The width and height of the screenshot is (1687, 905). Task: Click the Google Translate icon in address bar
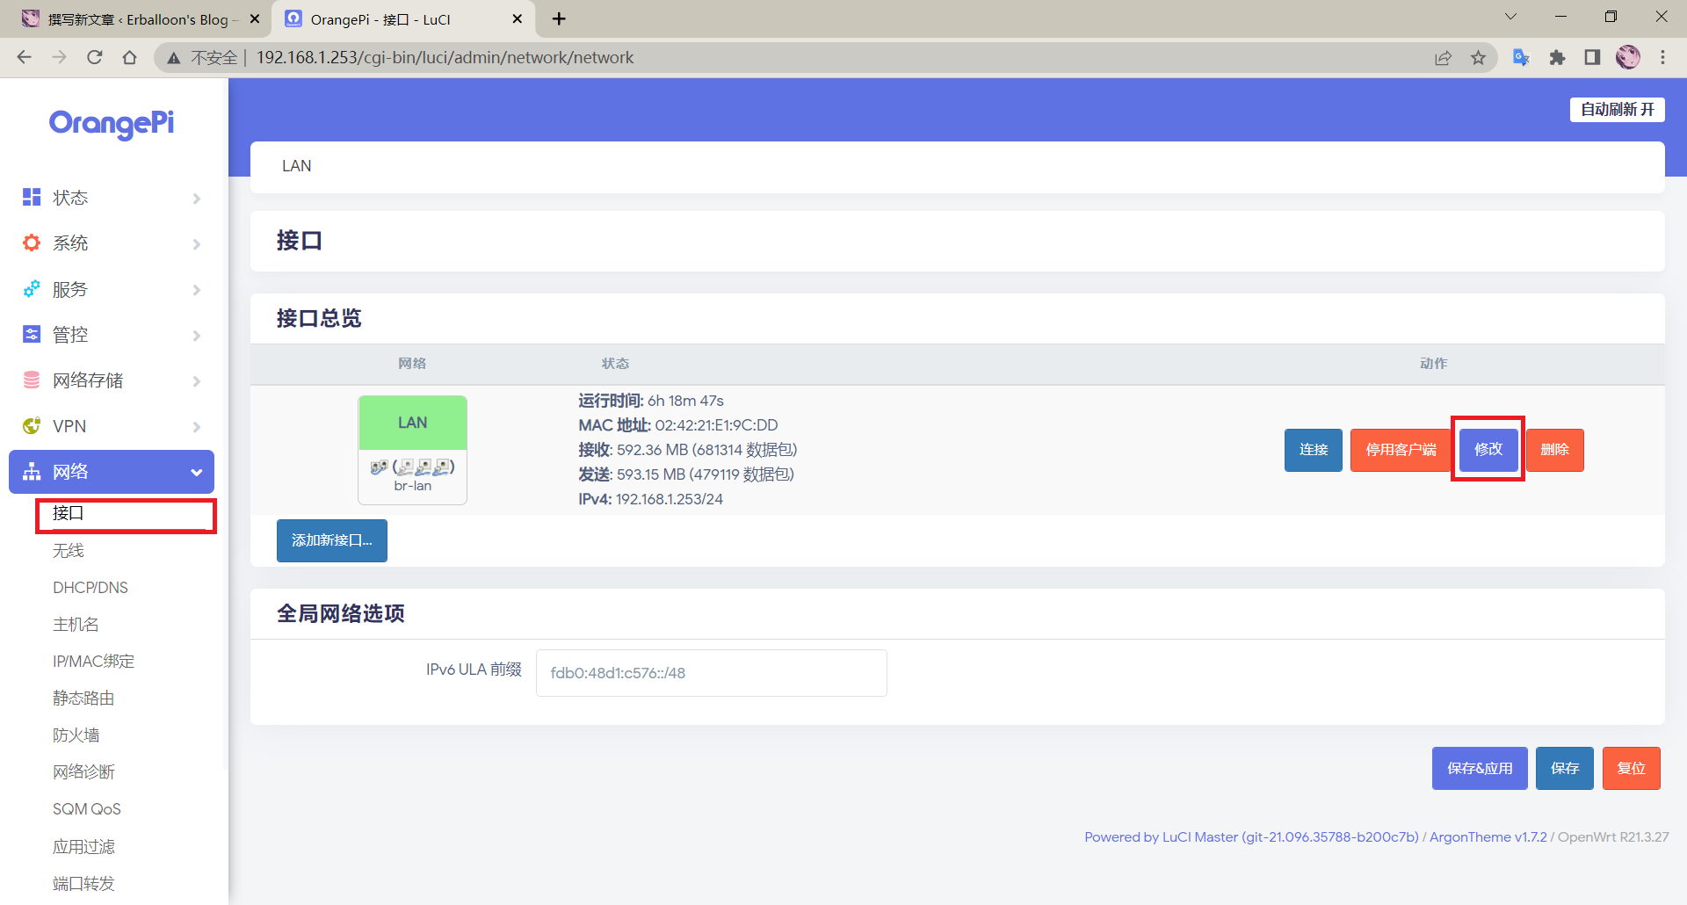(x=1521, y=57)
